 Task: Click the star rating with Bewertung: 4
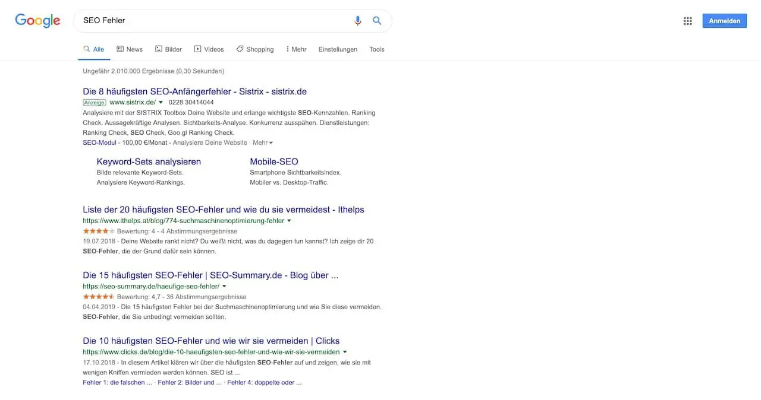(x=99, y=231)
